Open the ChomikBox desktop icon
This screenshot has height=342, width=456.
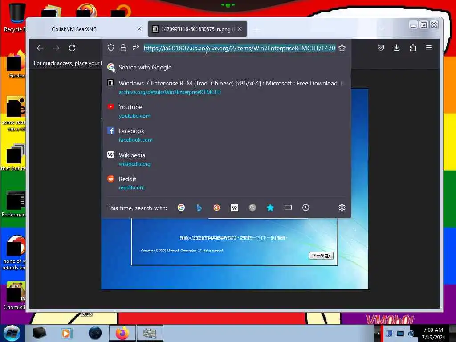[x=15, y=295]
